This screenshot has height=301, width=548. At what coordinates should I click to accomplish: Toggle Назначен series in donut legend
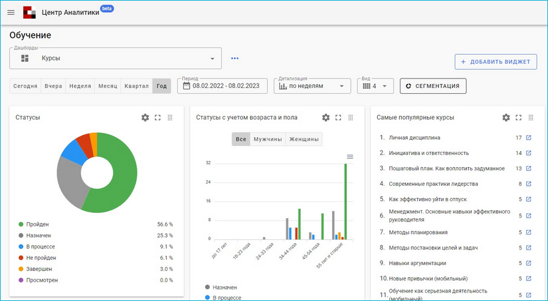coord(35,235)
